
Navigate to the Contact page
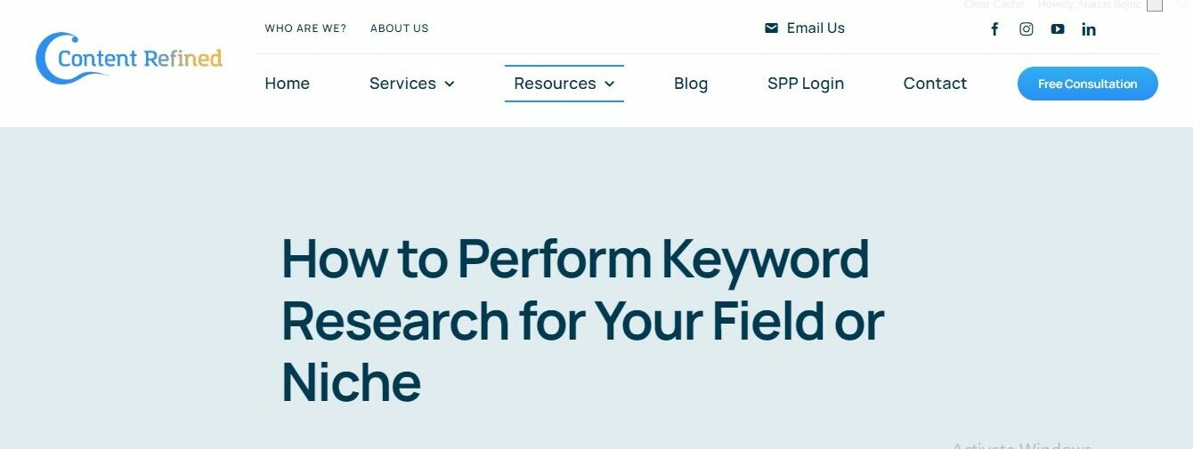[x=935, y=84]
